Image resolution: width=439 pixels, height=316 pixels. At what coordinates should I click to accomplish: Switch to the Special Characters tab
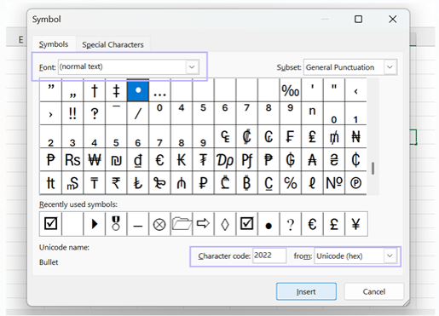tap(113, 44)
